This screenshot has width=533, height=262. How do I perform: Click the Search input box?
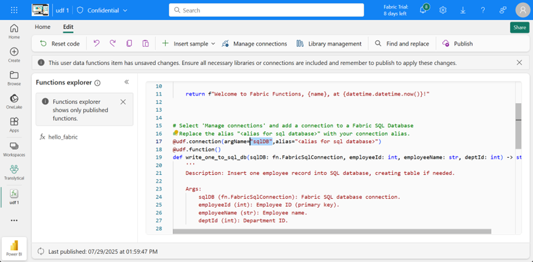click(x=266, y=10)
